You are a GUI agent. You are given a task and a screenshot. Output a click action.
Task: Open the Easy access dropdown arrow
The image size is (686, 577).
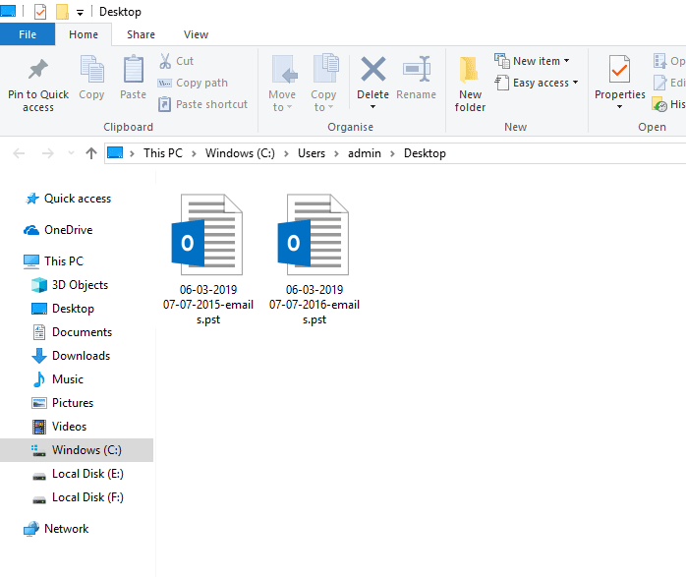(x=575, y=83)
